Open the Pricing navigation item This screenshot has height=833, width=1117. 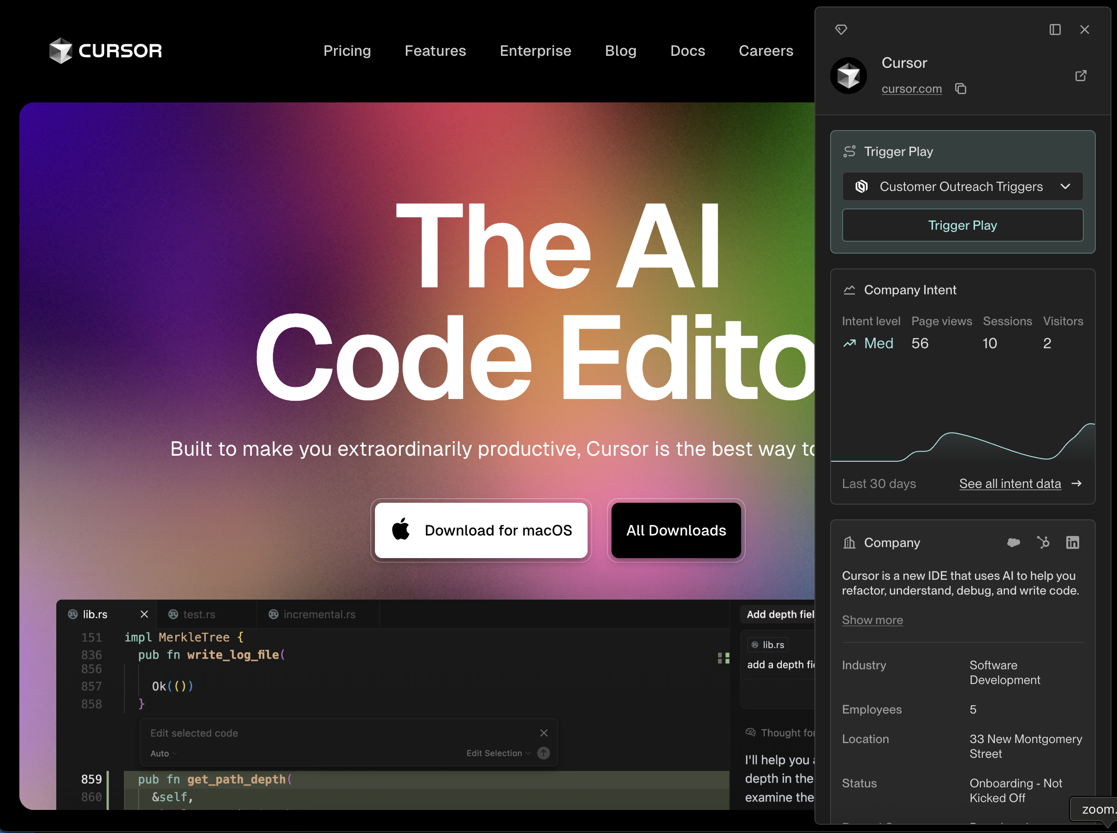pos(347,50)
